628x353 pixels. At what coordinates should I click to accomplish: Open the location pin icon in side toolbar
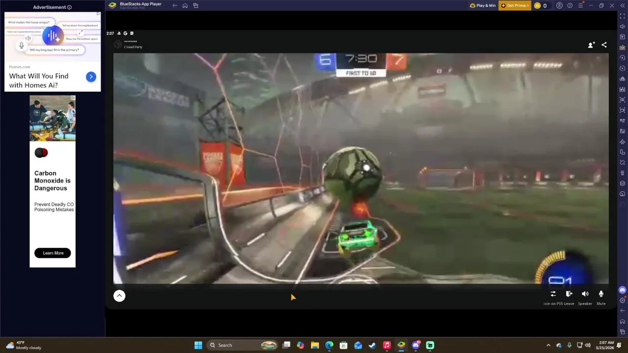pyautogui.click(x=623, y=173)
